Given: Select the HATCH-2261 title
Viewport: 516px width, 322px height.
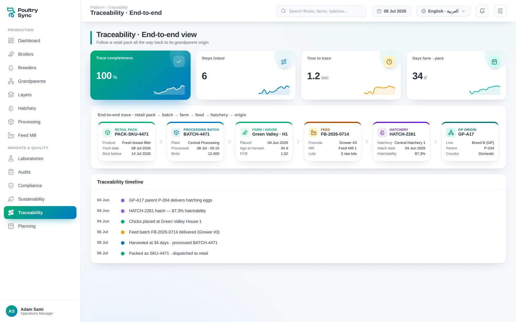Looking at the screenshot, I should (402, 134).
